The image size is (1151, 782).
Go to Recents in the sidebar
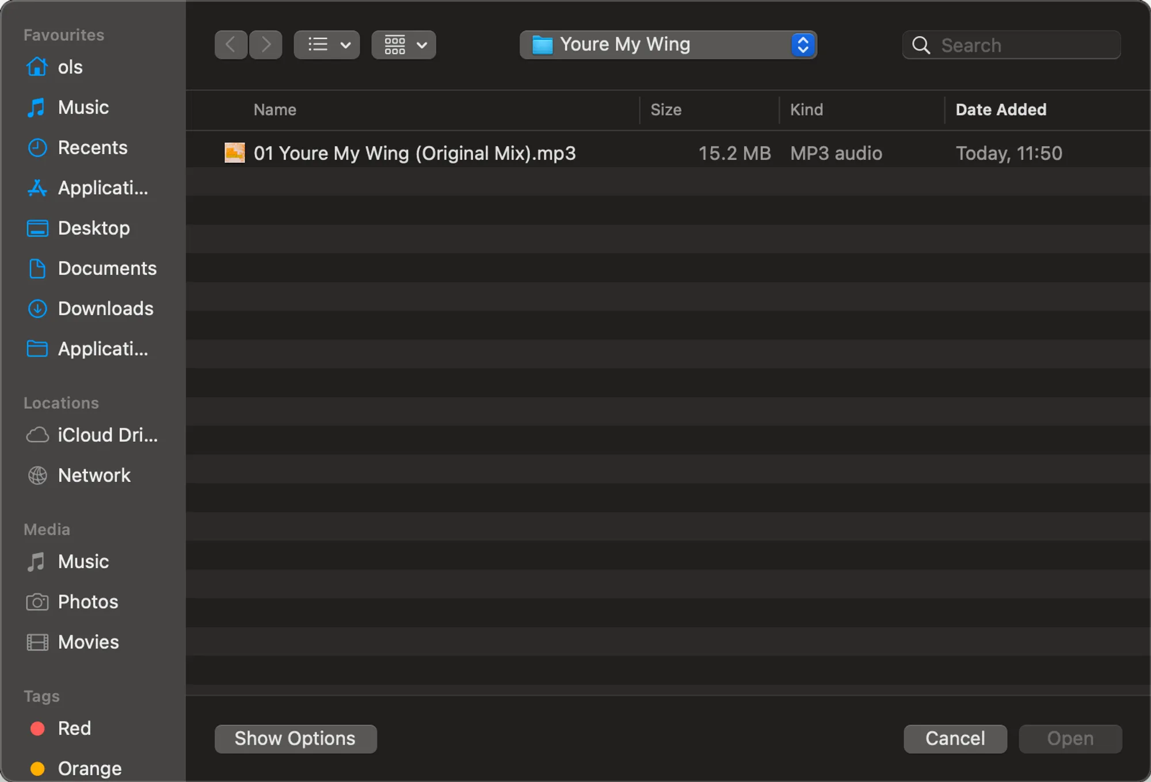pos(92,148)
